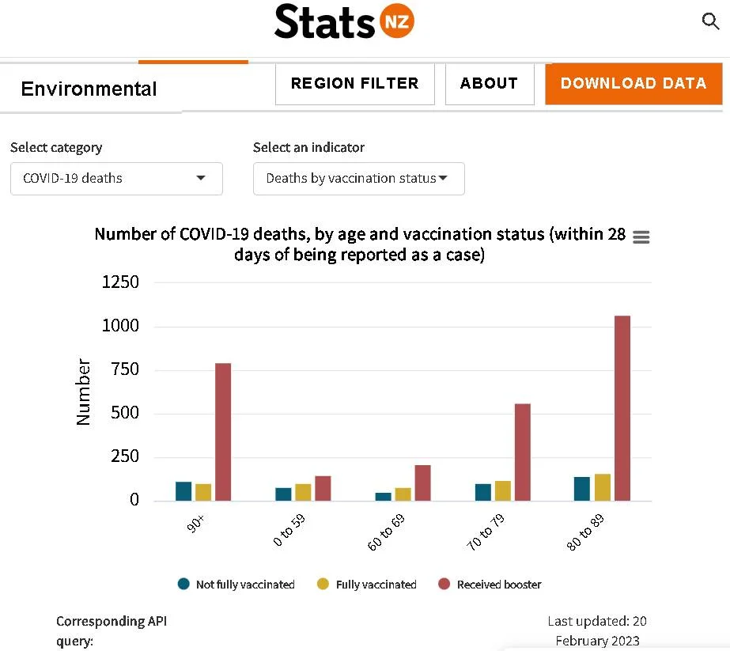The height and width of the screenshot is (651, 730).
Task: Open the About section
Action: coord(490,84)
